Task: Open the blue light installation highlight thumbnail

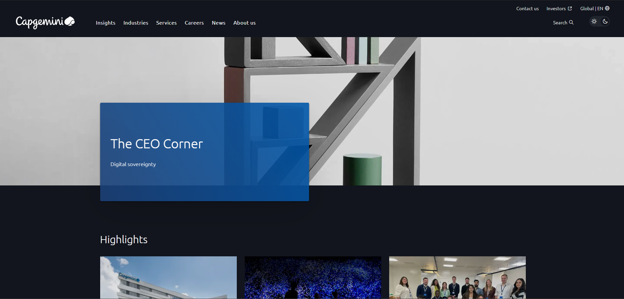Action: 313,277
